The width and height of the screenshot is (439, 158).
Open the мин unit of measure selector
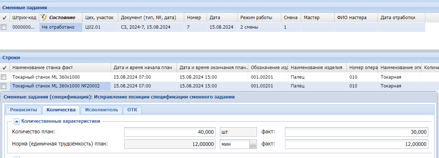coord(234,144)
